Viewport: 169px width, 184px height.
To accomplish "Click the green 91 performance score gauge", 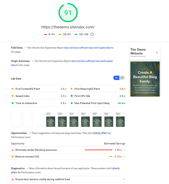I will point(68,13).
